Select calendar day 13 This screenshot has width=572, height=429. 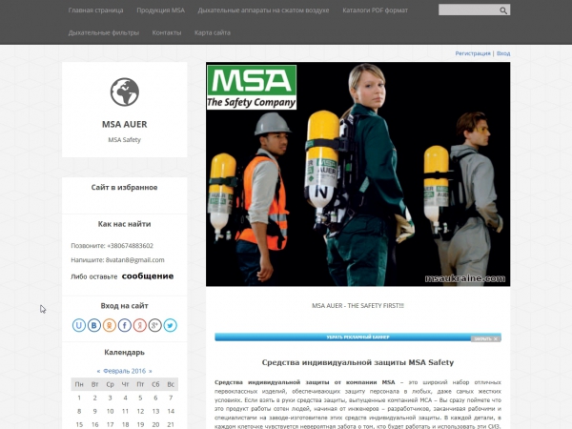(x=155, y=411)
